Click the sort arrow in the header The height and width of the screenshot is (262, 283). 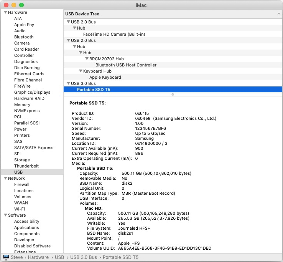(279, 14)
